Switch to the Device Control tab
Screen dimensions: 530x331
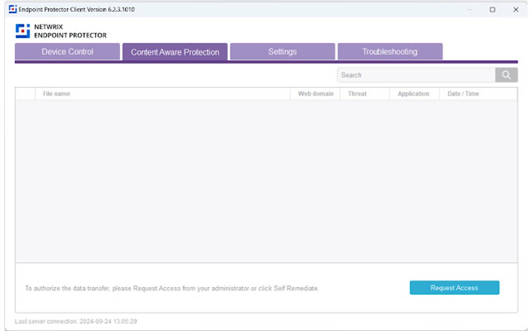[67, 51]
